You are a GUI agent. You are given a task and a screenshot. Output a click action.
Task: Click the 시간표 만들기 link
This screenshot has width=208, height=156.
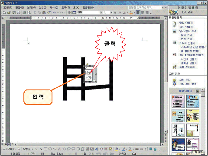(x=189, y=59)
